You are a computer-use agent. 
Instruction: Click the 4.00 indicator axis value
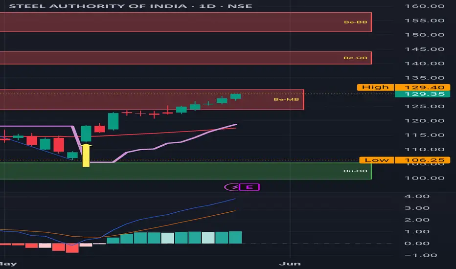(x=417, y=196)
